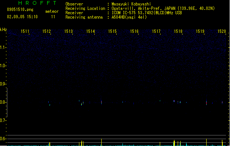The image size is (230, 146).
Task: Click observer name Masayuki Kobayashi
Action: tap(131, 4)
